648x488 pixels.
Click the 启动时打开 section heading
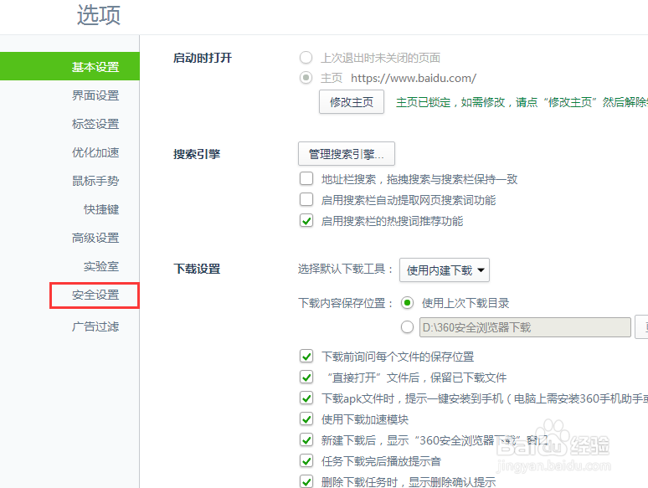point(203,58)
